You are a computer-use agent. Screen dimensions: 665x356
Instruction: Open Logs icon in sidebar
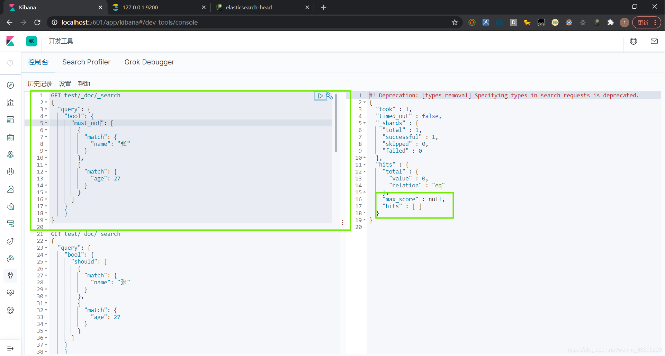(10, 206)
